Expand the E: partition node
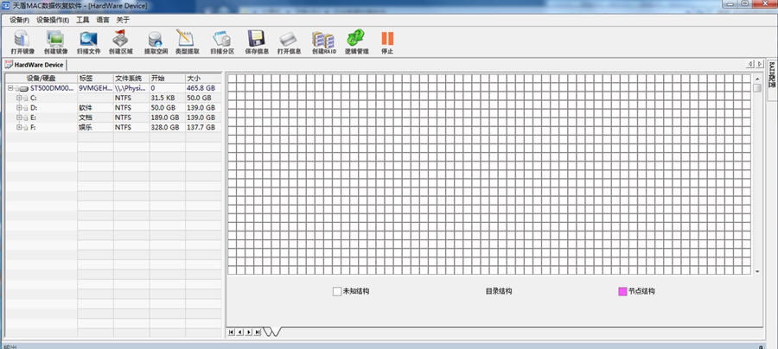 point(19,117)
